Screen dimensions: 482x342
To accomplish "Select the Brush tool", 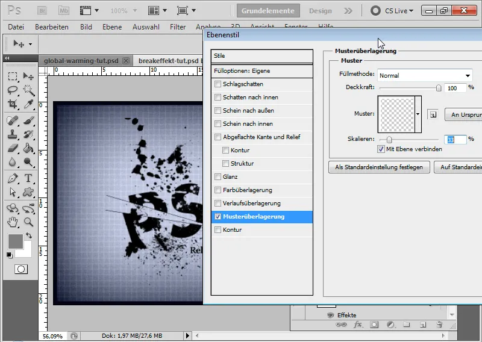I will tap(28, 120).
